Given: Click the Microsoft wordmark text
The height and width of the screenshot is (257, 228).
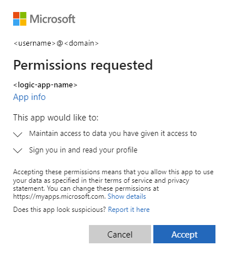Looking at the screenshot, I should pyautogui.click(x=52, y=19).
